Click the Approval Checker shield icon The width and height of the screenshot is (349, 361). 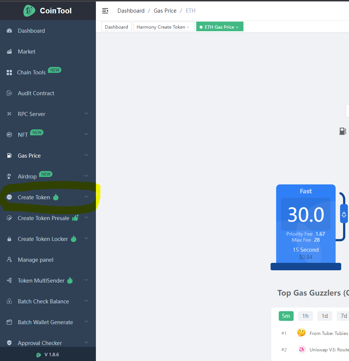9,343
